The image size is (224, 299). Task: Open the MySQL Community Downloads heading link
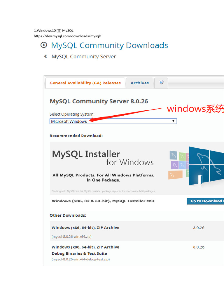[110, 45]
